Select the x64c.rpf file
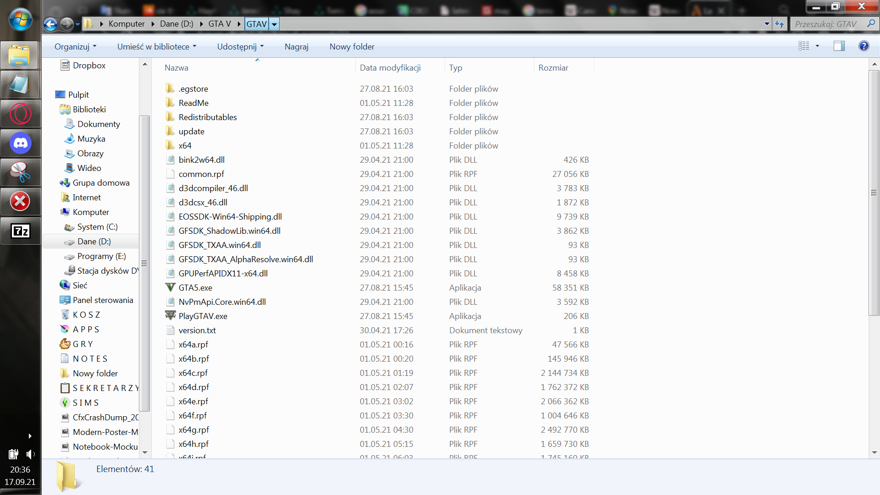Image resolution: width=880 pixels, height=495 pixels. [193, 373]
